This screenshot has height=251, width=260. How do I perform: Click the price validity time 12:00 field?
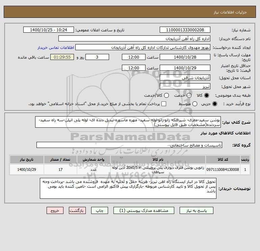[134, 68]
